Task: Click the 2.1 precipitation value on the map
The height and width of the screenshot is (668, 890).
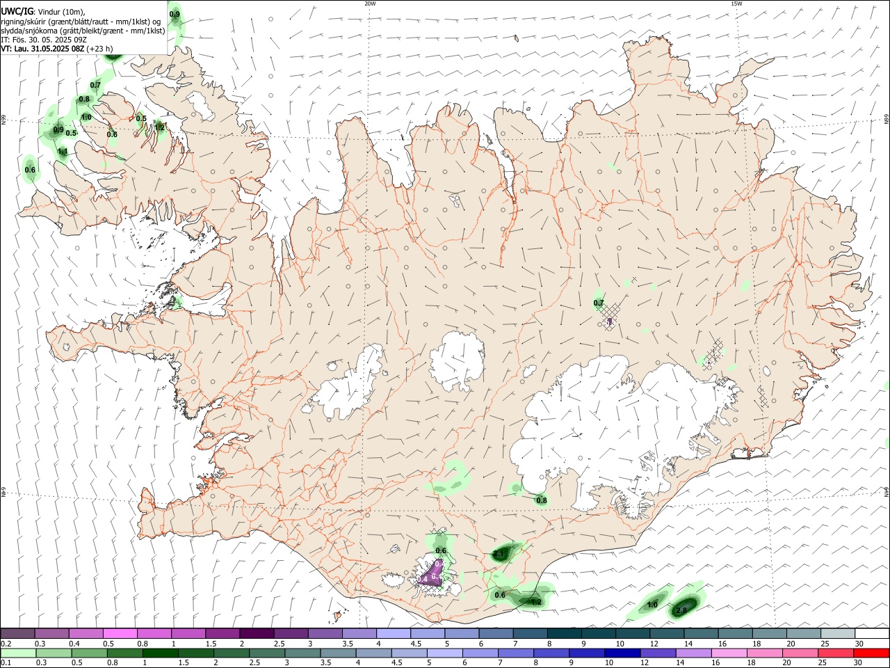Action: (x=499, y=555)
